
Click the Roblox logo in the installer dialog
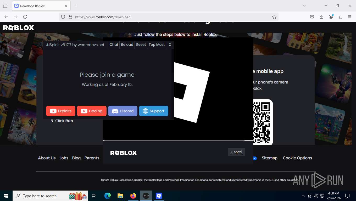click(124, 153)
